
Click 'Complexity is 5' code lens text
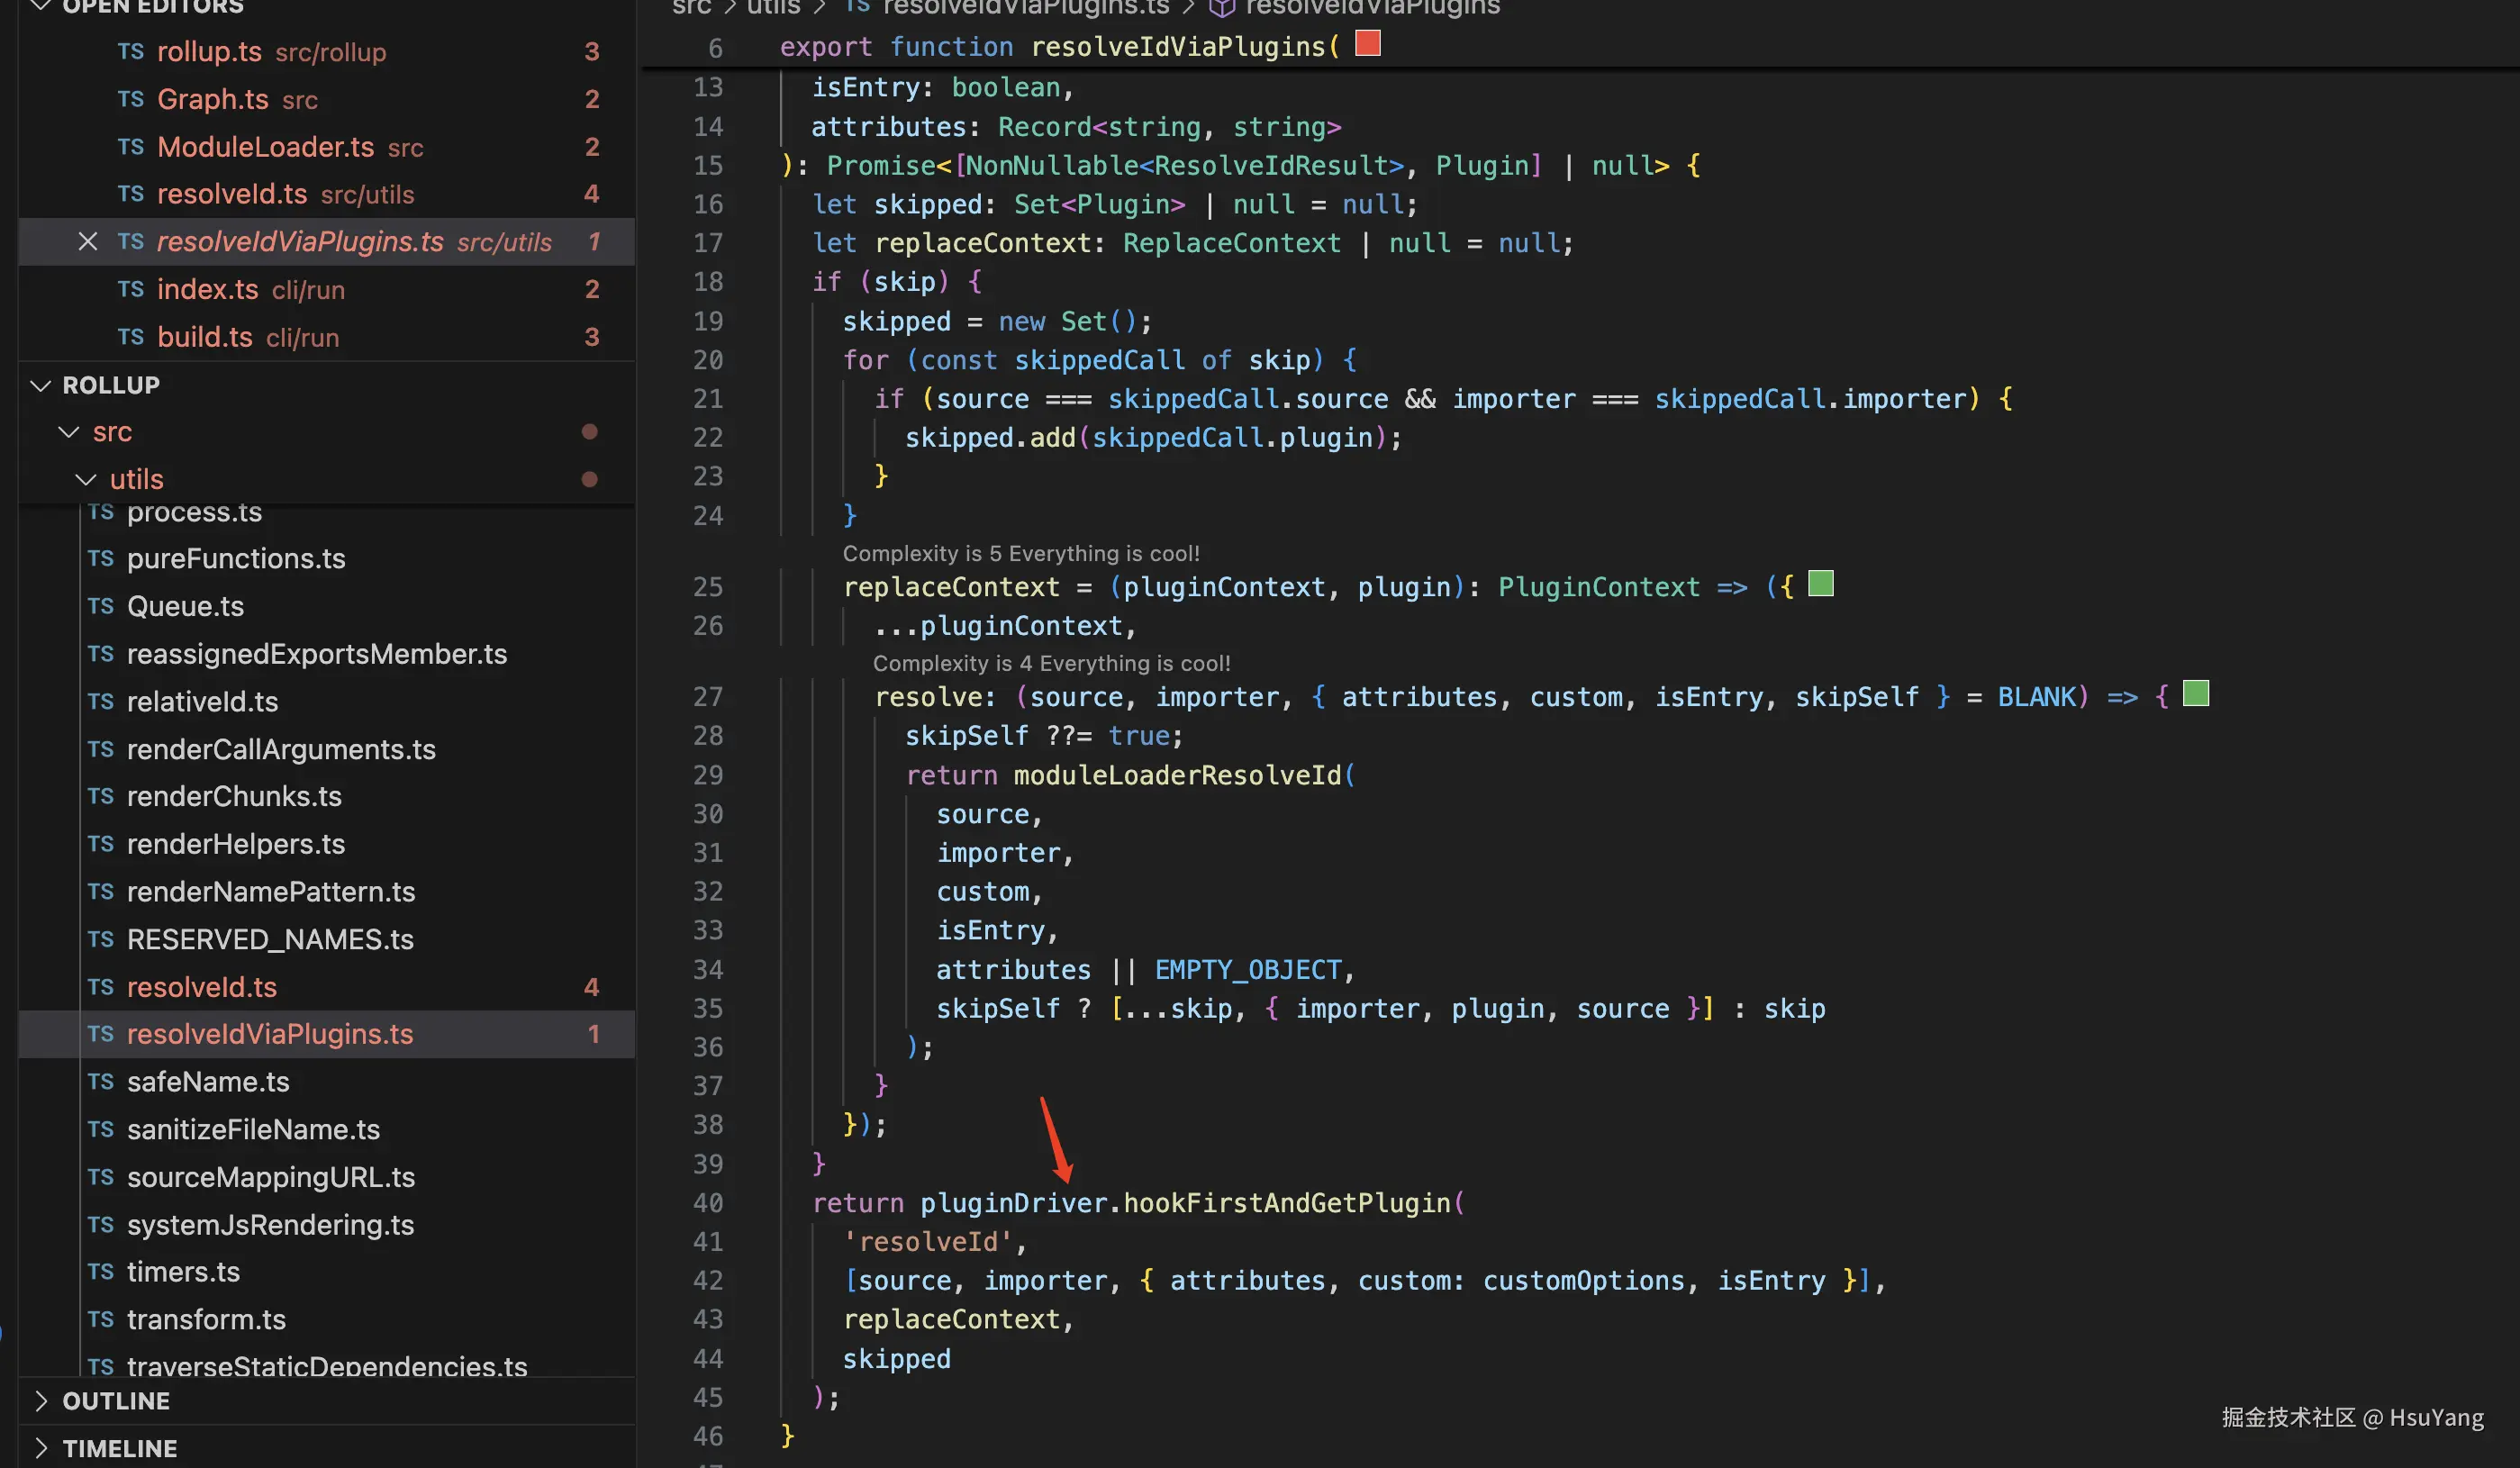pyautogui.click(x=1020, y=553)
